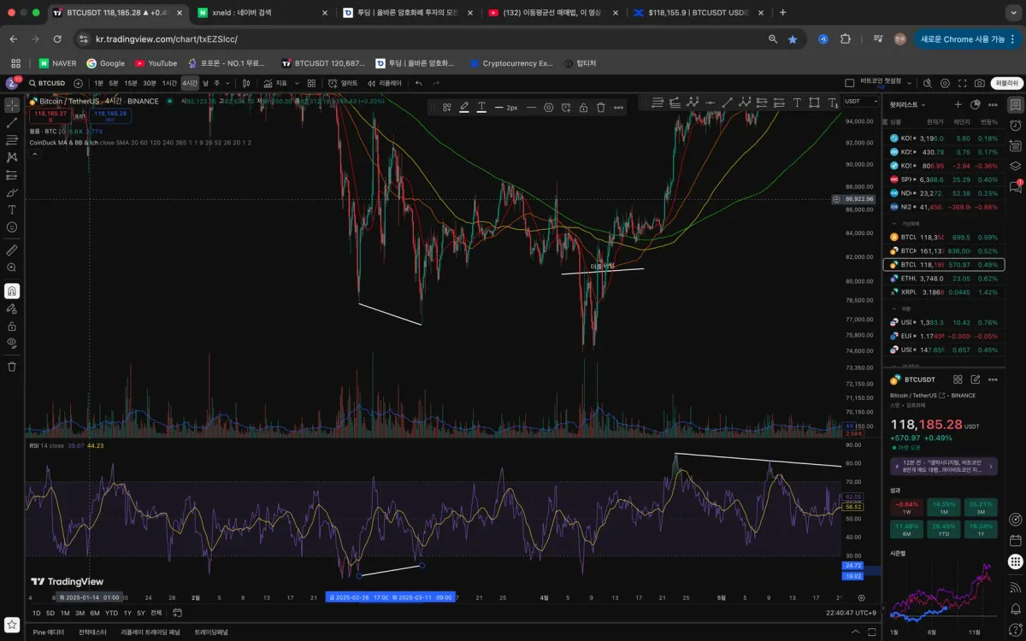This screenshot has width=1026, height=641.
Task: Open the BTCUSD symbol search
Action: [46, 83]
